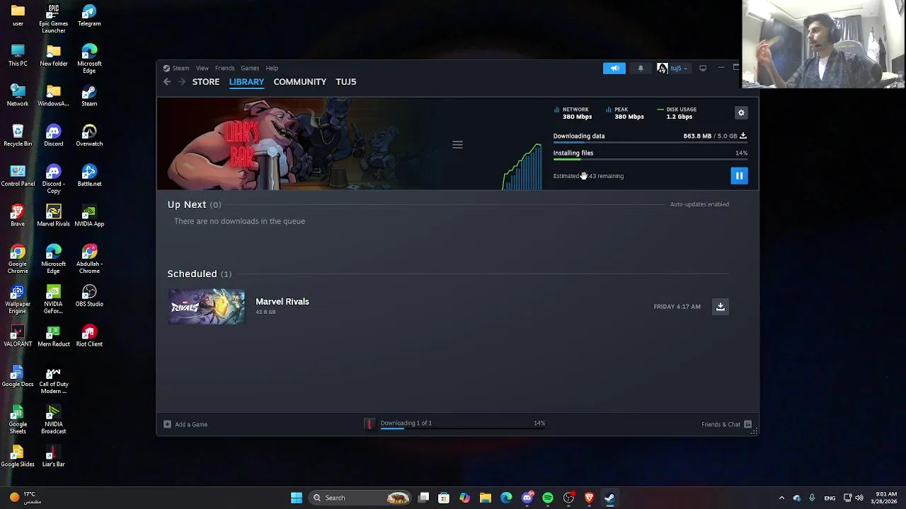The width and height of the screenshot is (906, 509).
Task: Open Discord desktop icon
Action: pyautogui.click(x=54, y=136)
